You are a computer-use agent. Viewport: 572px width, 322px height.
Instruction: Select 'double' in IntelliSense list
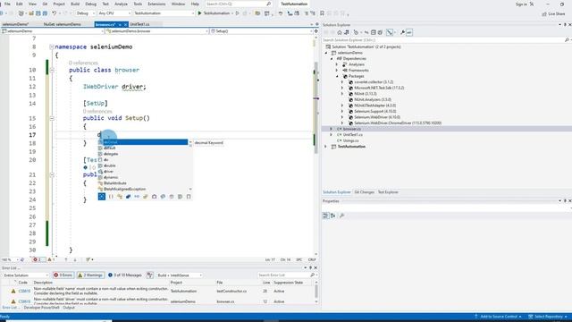pyautogui.click(x=109, y=165)
